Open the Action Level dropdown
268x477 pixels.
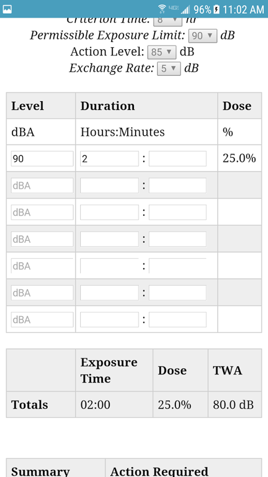coord(162,52)
